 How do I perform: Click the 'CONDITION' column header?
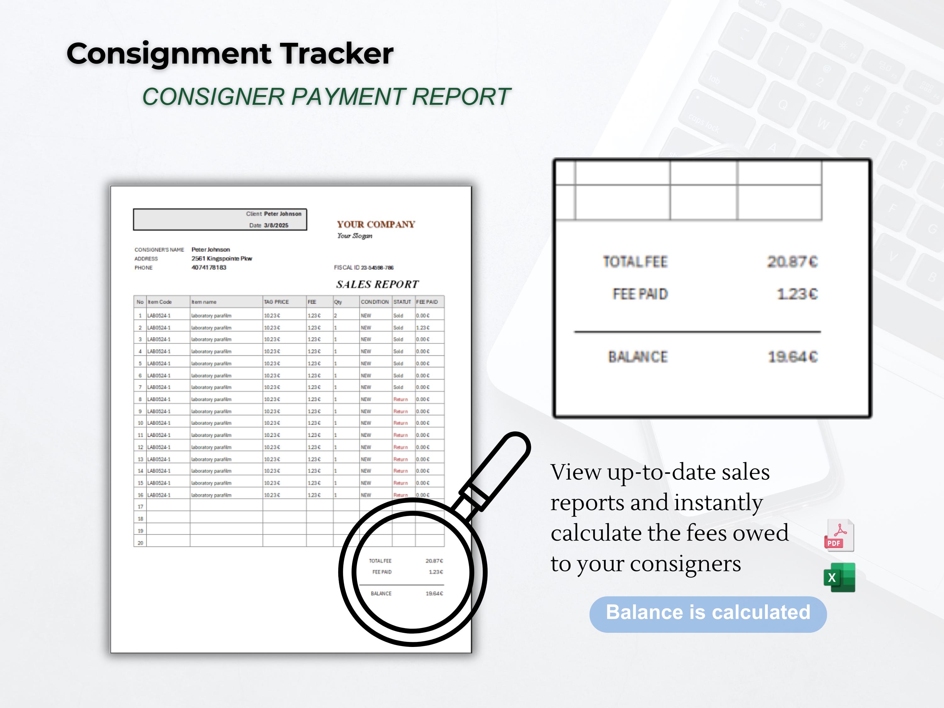(375, 302)
